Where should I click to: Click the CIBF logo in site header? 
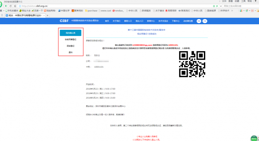coord(64,21)
